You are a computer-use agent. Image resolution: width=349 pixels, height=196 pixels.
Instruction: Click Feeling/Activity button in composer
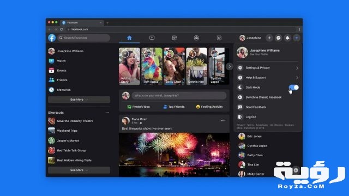209,107
